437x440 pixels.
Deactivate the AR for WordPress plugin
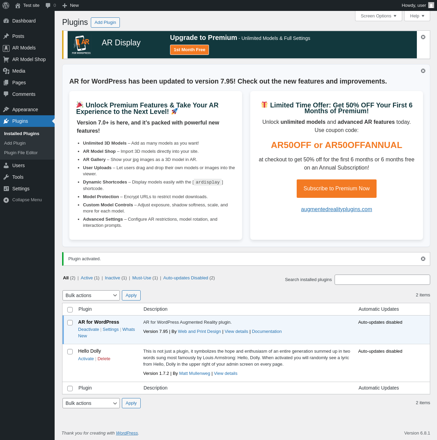[x=88, y=329]
